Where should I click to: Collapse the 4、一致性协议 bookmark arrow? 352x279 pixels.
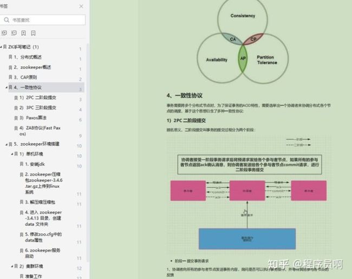click(6, 87)
